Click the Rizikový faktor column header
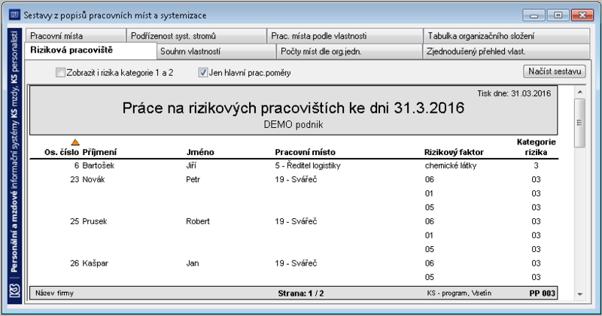Screen dimensions: 602x316 coord(454,152)
